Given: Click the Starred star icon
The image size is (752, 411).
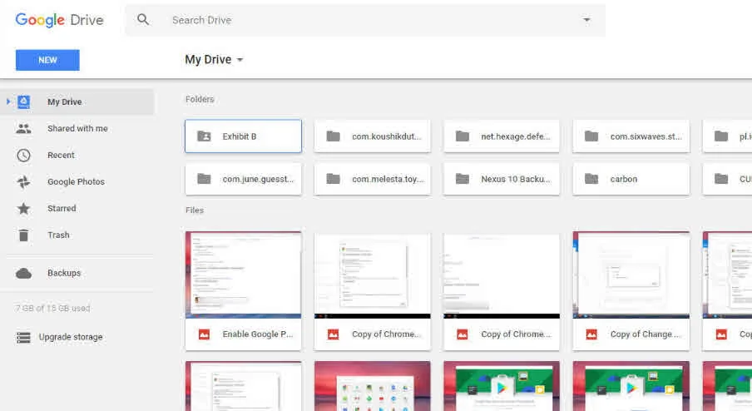Looking at the screenshot, I should (23, 209).
